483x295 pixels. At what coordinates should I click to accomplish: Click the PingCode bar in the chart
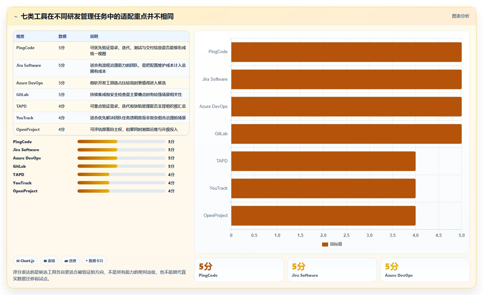[346, 52]
